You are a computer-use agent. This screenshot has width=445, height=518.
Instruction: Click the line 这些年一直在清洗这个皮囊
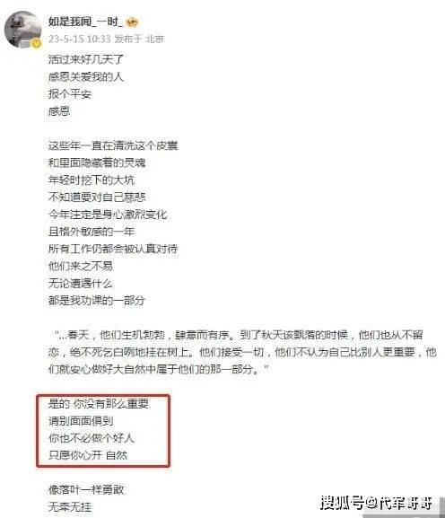click(x=113, y=145)
